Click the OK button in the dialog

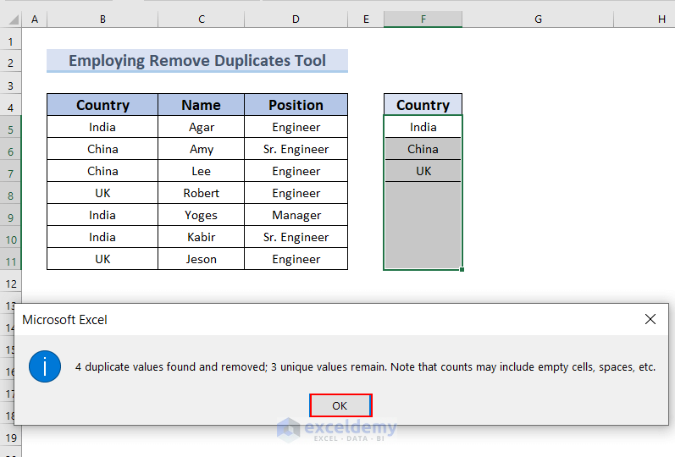340,405
